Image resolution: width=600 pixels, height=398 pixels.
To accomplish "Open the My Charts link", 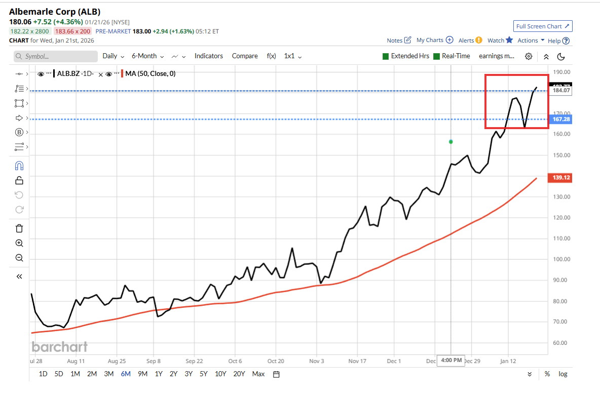I will (434, 41).
